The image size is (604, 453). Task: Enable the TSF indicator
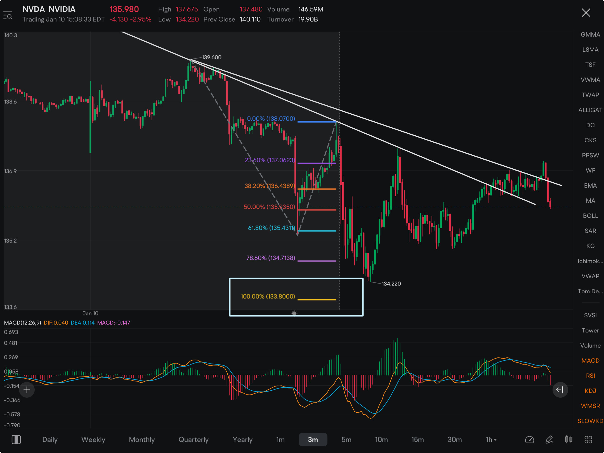[x=590, y=65]
